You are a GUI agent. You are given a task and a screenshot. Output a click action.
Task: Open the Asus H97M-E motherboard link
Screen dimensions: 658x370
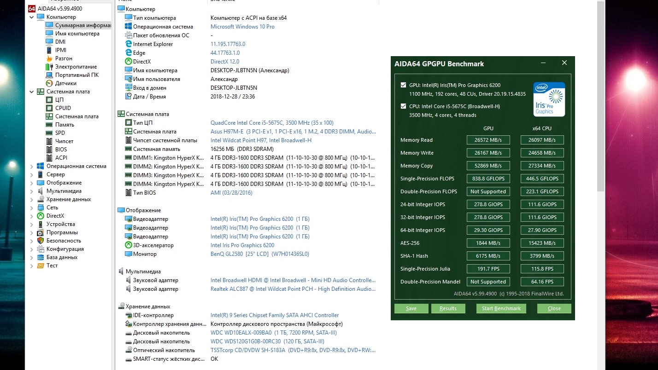[293, 132]
